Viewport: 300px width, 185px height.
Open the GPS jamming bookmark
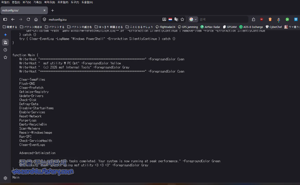pyautogui.click(x=188, y=27)
